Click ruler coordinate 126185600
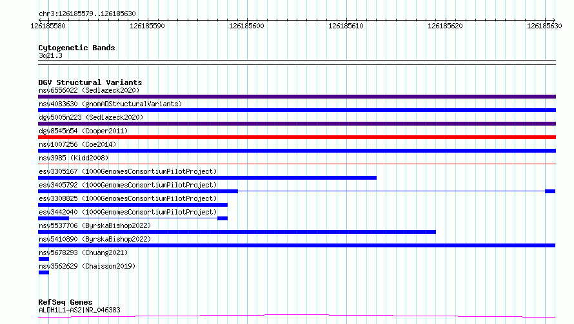This screenshot has height=324, width=574. click(x=246, y=26)
